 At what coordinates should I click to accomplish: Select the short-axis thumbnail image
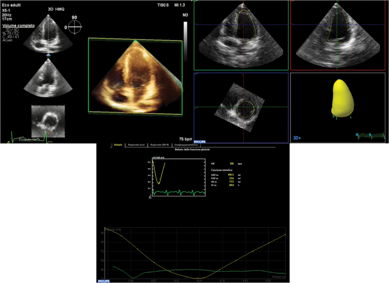tap(48, 121)
